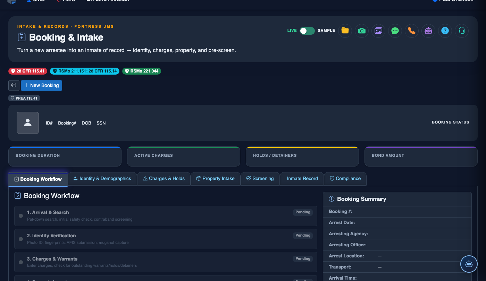Open the purple image gallery icon
The image size is (486, 281).
tap(378, 31)
